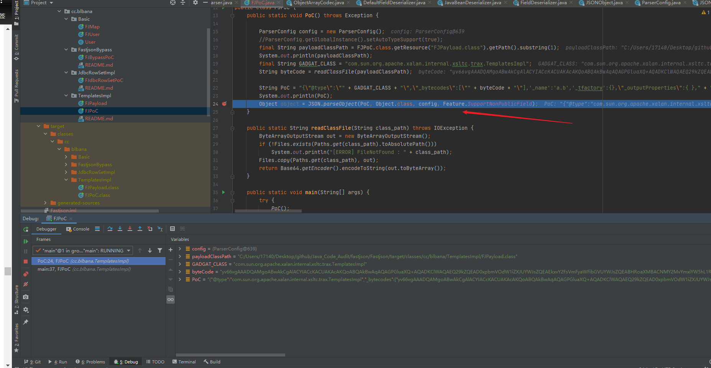Pause the running program
Screen dimensions: 711x368
click(x=26, y=251)
